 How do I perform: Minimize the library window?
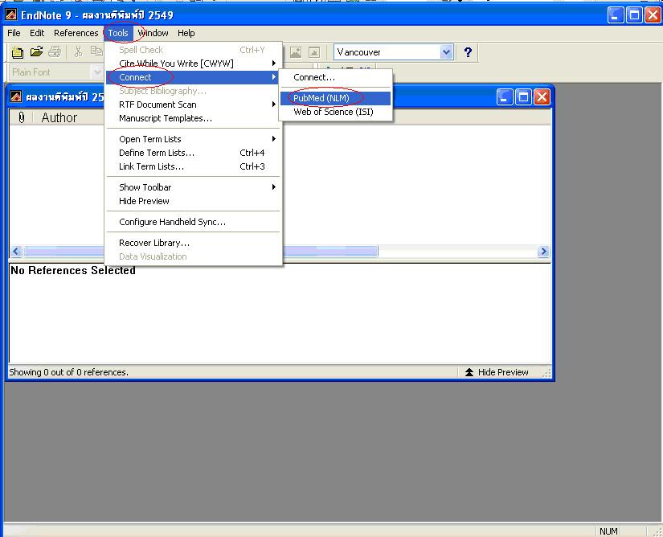pyautogui.click(x=505, y=96)
